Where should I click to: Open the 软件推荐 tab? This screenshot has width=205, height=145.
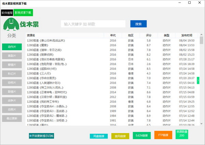click(7, 13)
